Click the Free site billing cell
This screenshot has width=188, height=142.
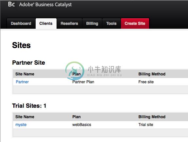coord(146,82)
